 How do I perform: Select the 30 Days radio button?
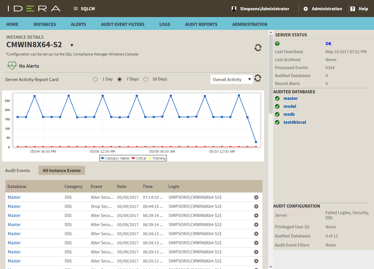pos(146,79)
